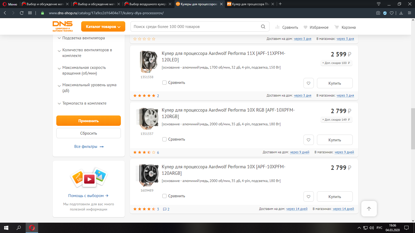Image resolution: width=415 pixels, height=233 pixels.
Task: Click the Доп. скидка 149 ₽ badge
Action: point(336,120)
